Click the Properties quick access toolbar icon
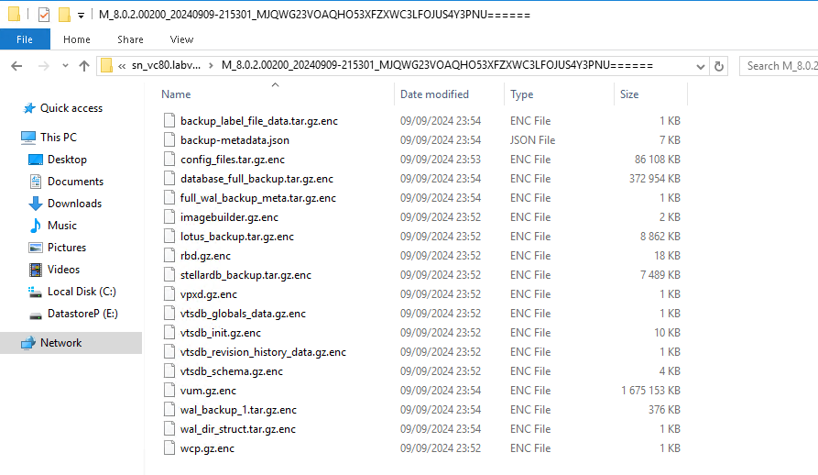This screenshot has height=475, width=818. (44, 15)
